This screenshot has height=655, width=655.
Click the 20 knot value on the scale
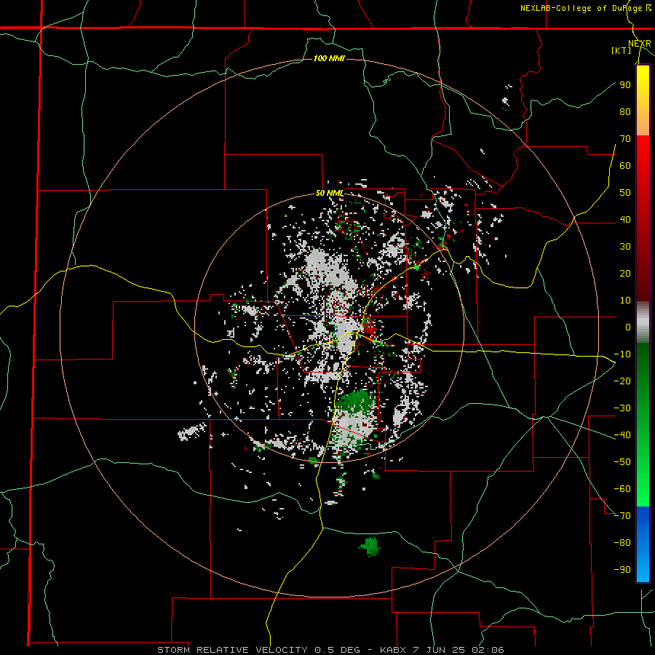[x=625, y=273]
